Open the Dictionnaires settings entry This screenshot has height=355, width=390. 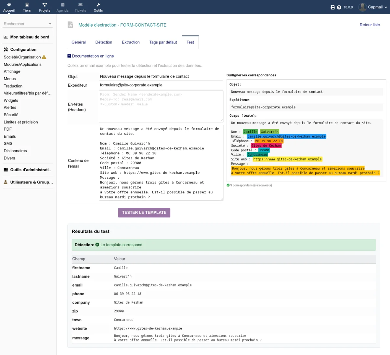point(15,151)
